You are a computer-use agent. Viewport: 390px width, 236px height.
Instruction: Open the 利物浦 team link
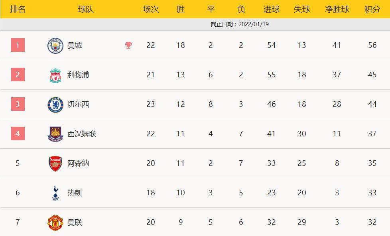(78, 75)
